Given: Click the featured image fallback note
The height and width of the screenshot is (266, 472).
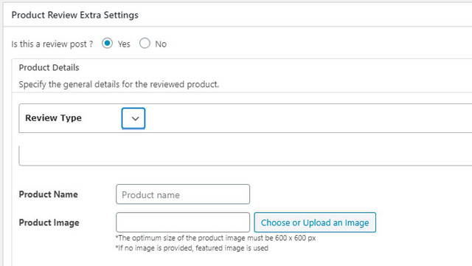Looking at the screenshot, I should pos(192,248).
